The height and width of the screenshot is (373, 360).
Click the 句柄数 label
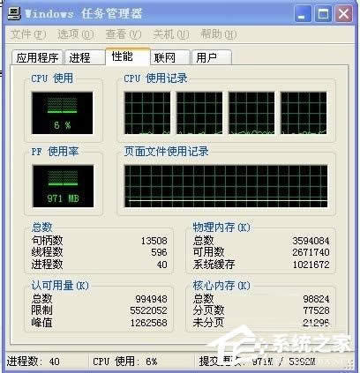47,241
